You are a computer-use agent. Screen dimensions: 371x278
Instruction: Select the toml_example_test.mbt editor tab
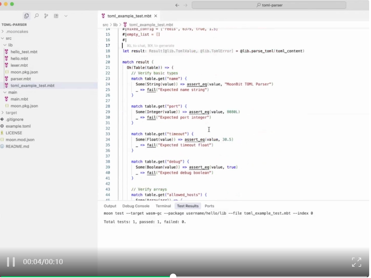tap(129, 16)
